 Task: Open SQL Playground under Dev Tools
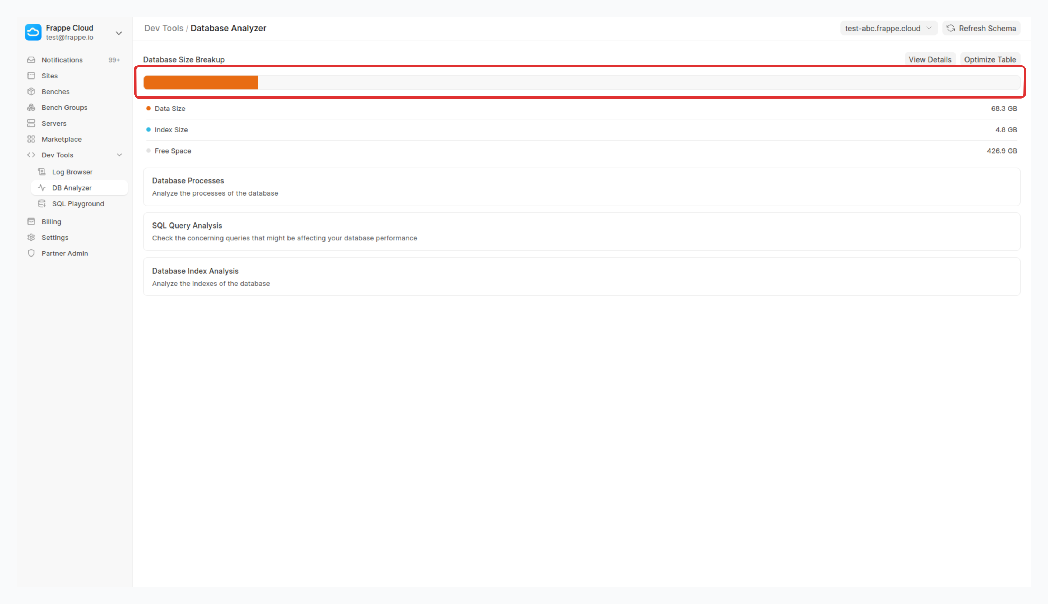coord(79,203)
